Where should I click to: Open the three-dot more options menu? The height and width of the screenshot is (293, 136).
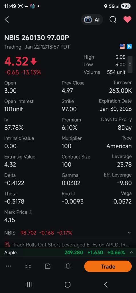pyautogui.click(x=9, y=266)
